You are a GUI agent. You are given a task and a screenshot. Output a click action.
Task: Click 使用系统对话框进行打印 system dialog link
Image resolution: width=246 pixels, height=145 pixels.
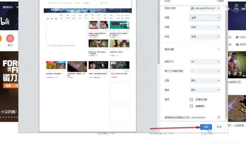tap(185, 117)
